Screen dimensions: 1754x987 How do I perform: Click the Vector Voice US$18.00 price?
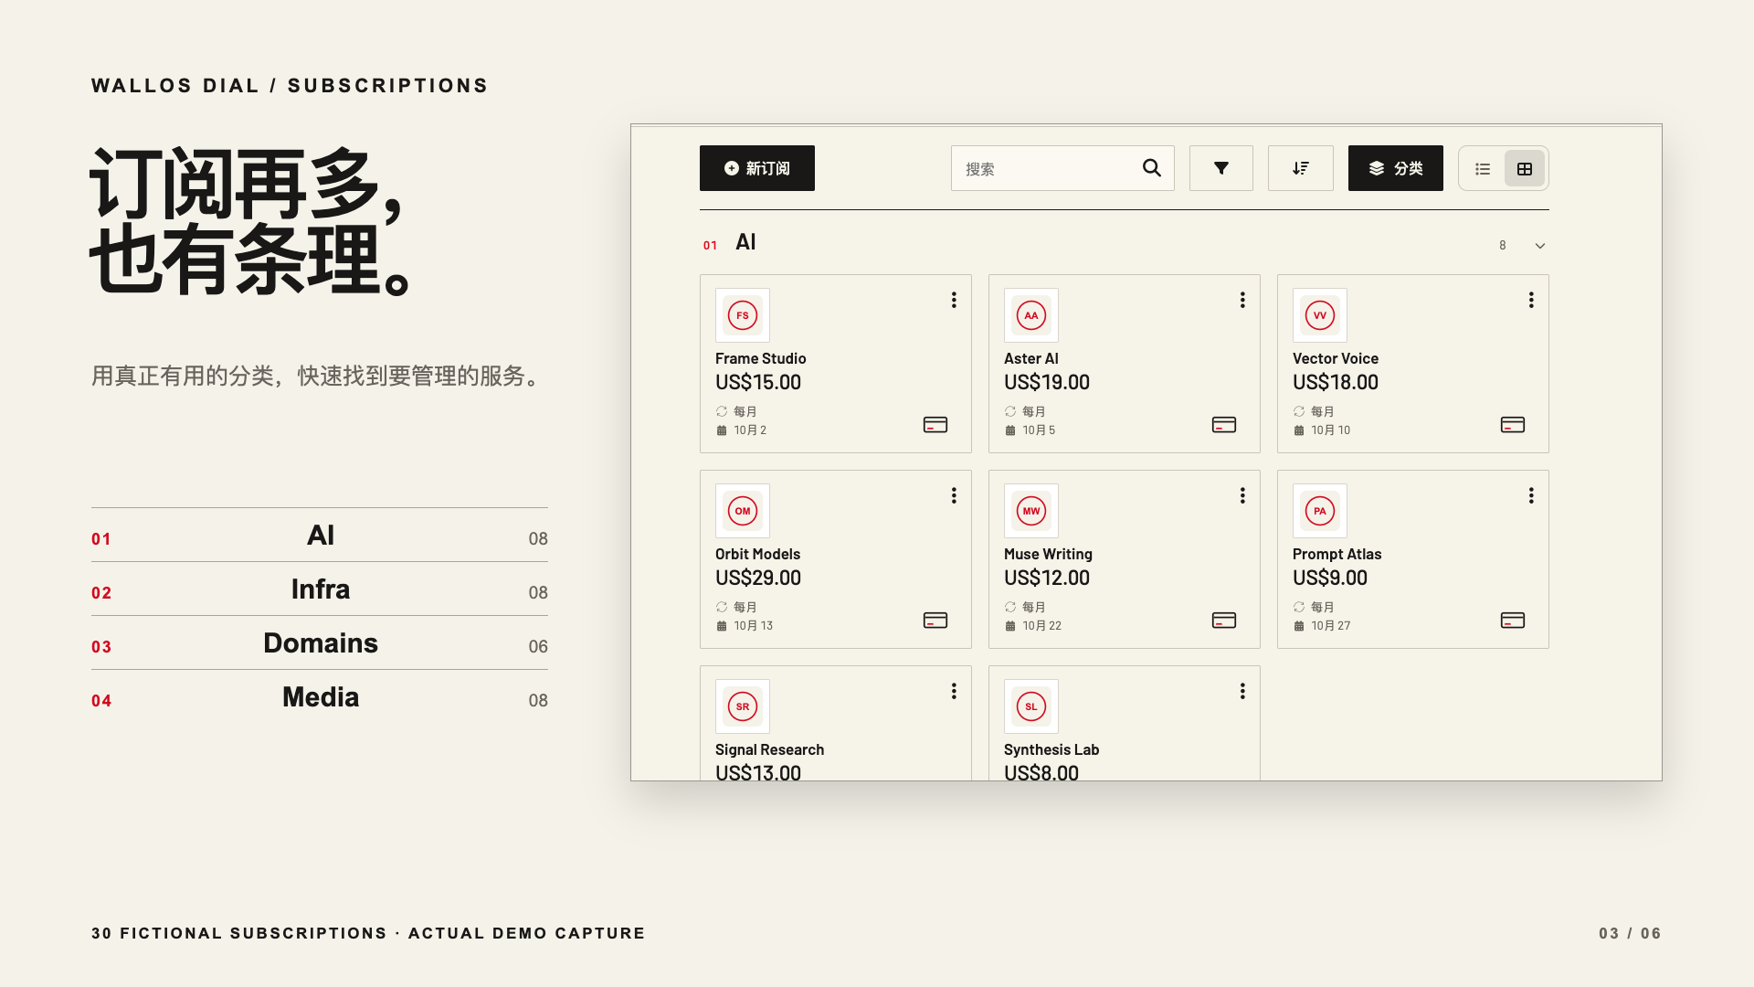click(1336, 382)
